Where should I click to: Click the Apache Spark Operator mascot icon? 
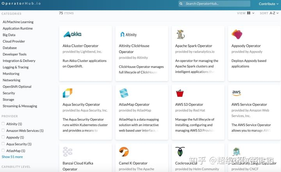pyautogui.click(x=180, y=34)
